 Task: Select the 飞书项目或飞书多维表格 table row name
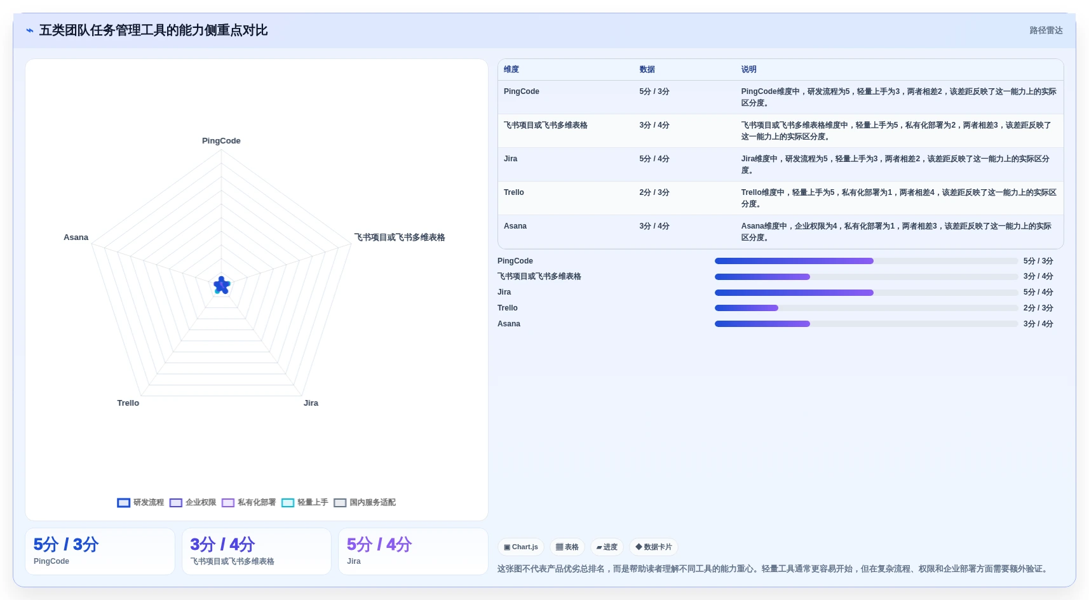tap(546, 125)
